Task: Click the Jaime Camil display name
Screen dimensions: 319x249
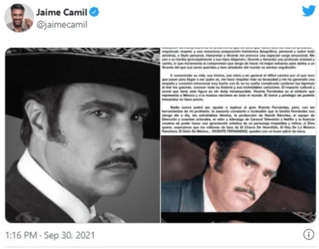Action: [x=62, y=12]
